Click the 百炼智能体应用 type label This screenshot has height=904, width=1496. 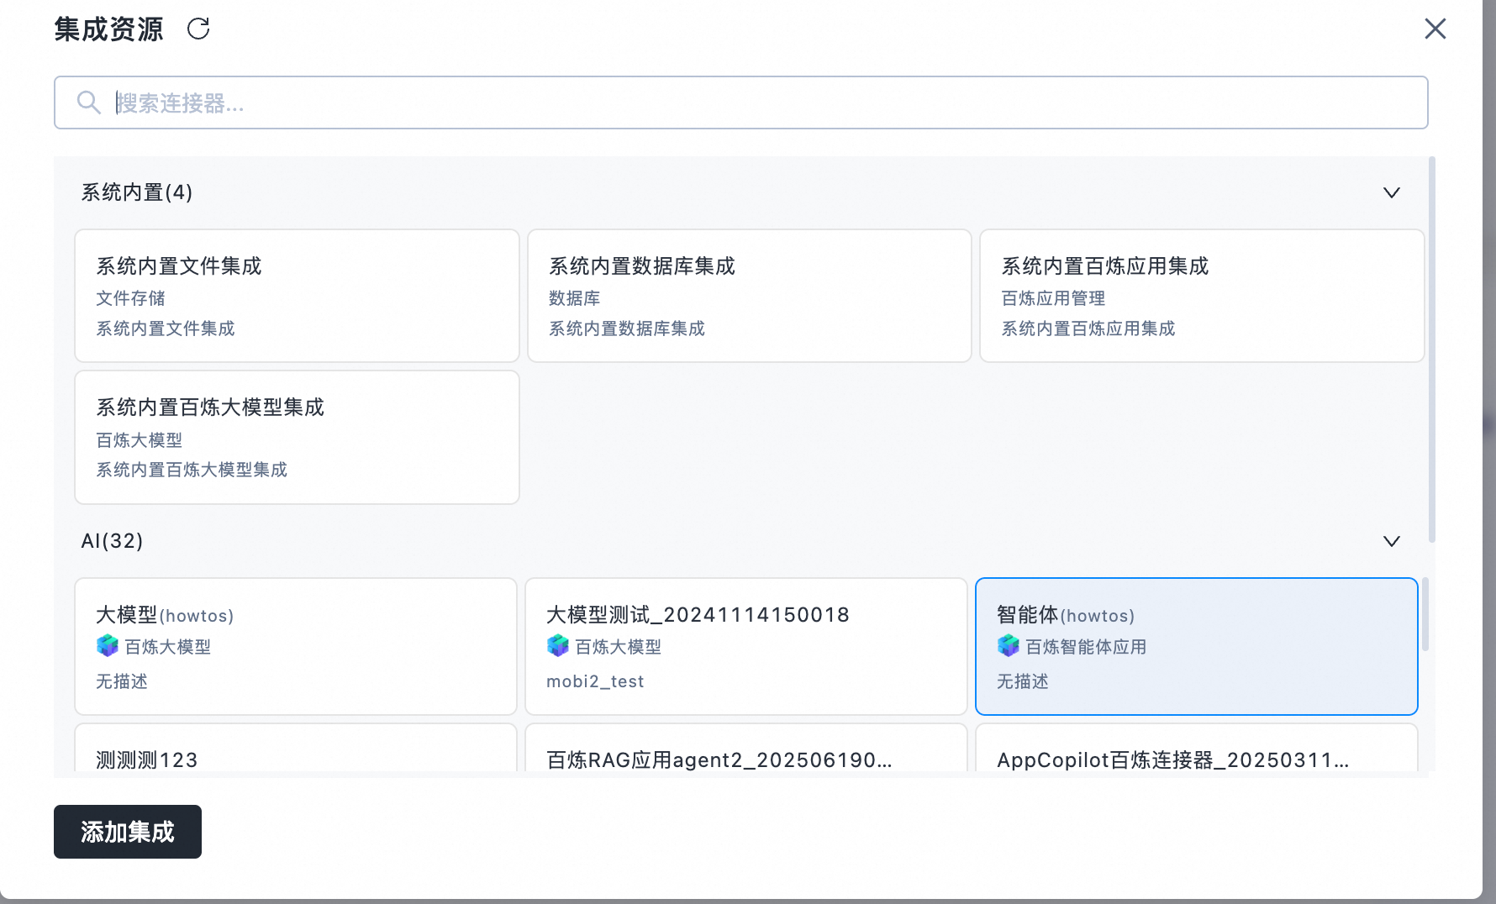click(1086, 647)
